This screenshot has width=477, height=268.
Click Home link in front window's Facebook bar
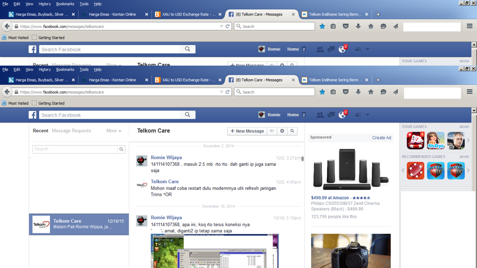tap(293, 115)
